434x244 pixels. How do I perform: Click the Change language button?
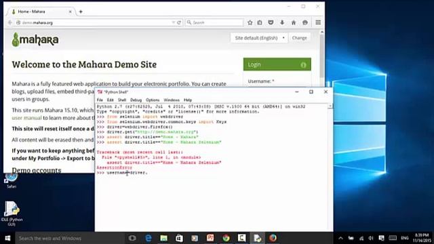[x=299, y=38]
